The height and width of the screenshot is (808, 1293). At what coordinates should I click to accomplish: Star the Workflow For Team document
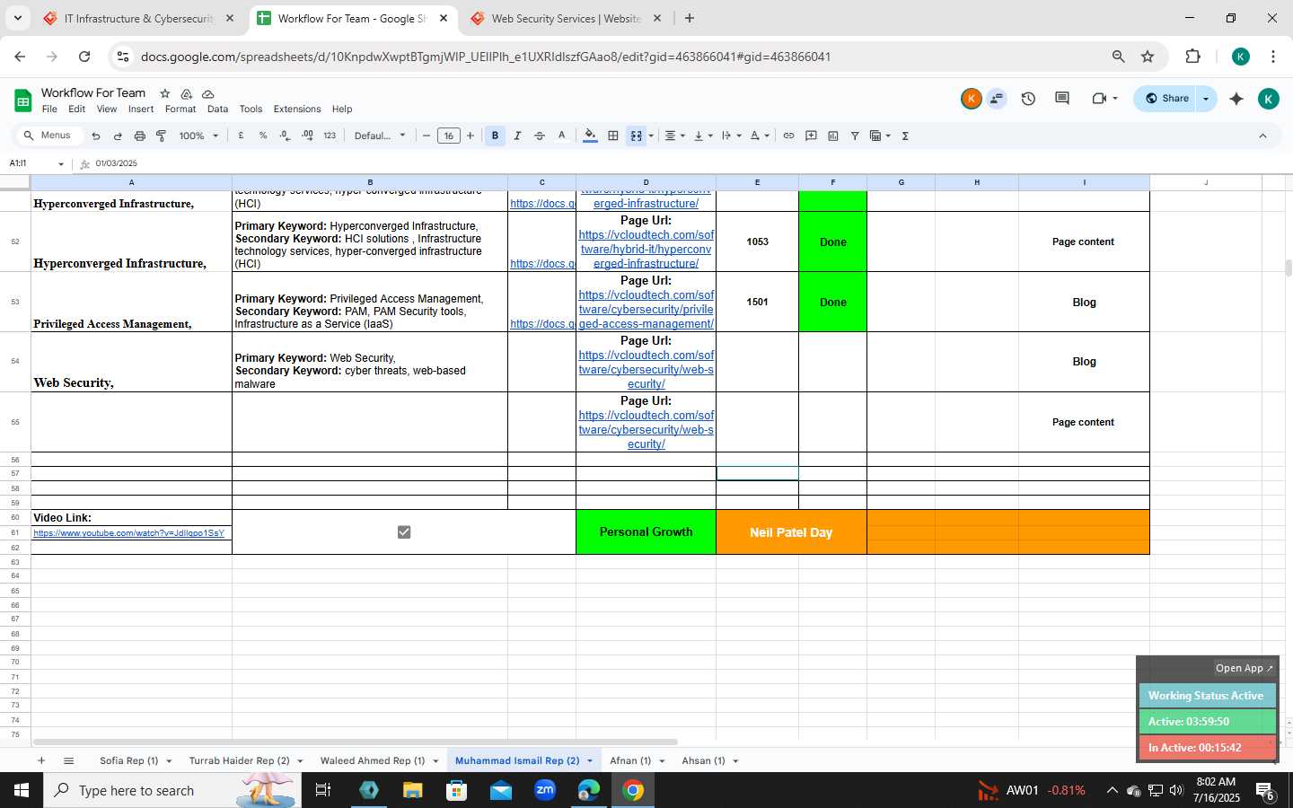pyautogui.click(x=164, y=93)
